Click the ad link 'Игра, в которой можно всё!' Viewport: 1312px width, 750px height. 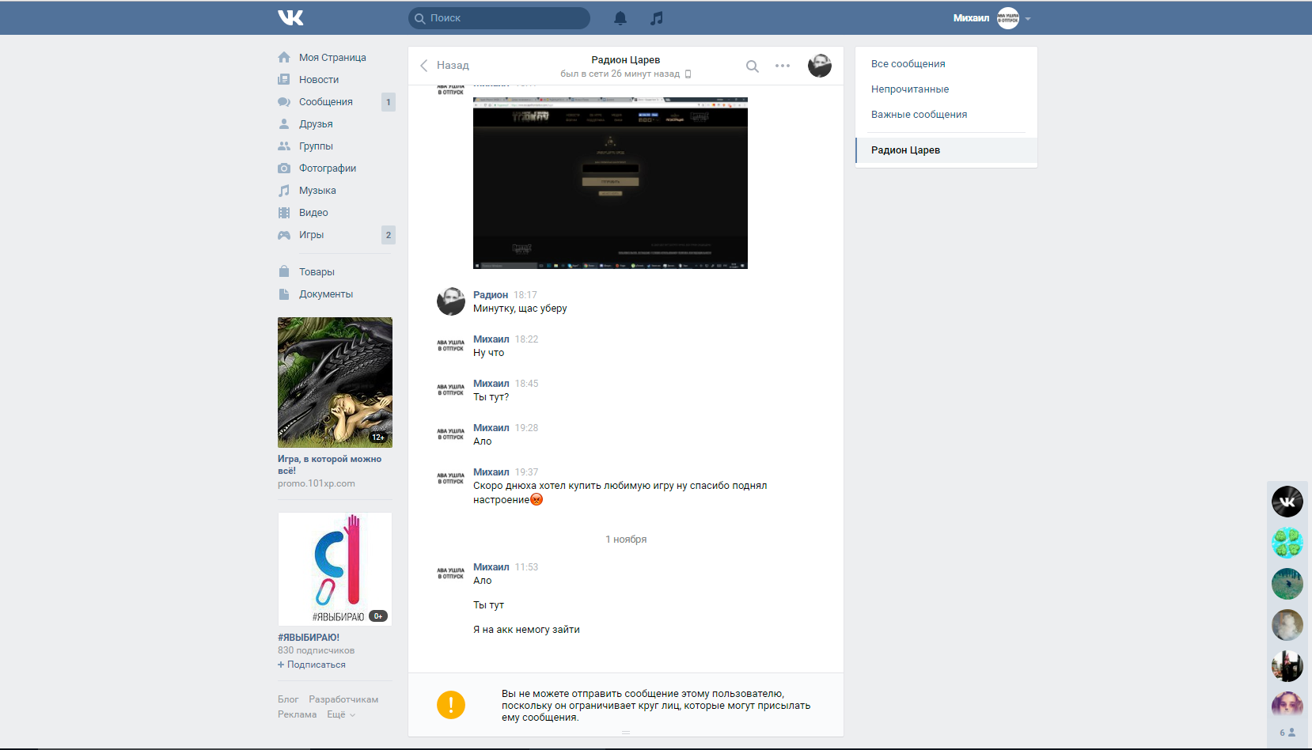pos(329,464)
